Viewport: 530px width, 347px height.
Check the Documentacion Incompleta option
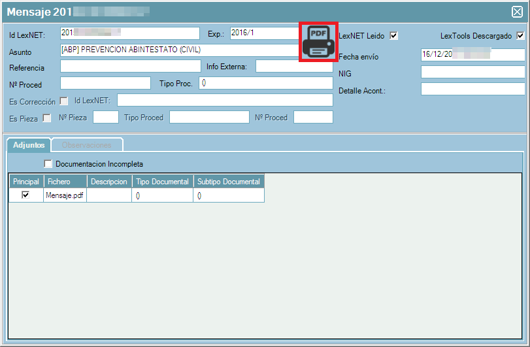pyautogui.click(x=48, y=164)
